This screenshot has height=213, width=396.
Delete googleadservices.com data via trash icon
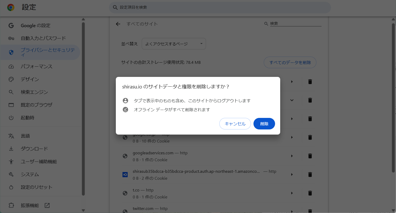[310, 156]
